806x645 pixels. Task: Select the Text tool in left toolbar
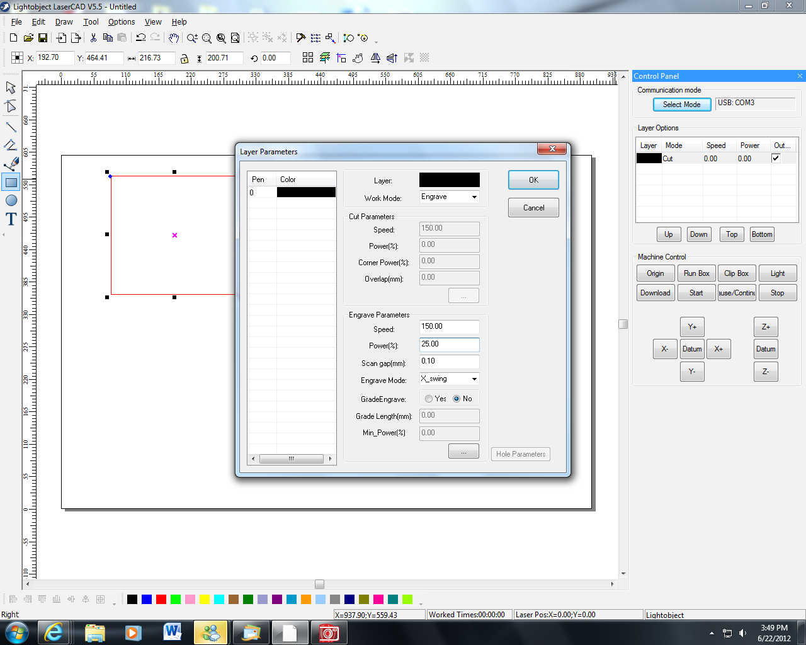point(11,219)
